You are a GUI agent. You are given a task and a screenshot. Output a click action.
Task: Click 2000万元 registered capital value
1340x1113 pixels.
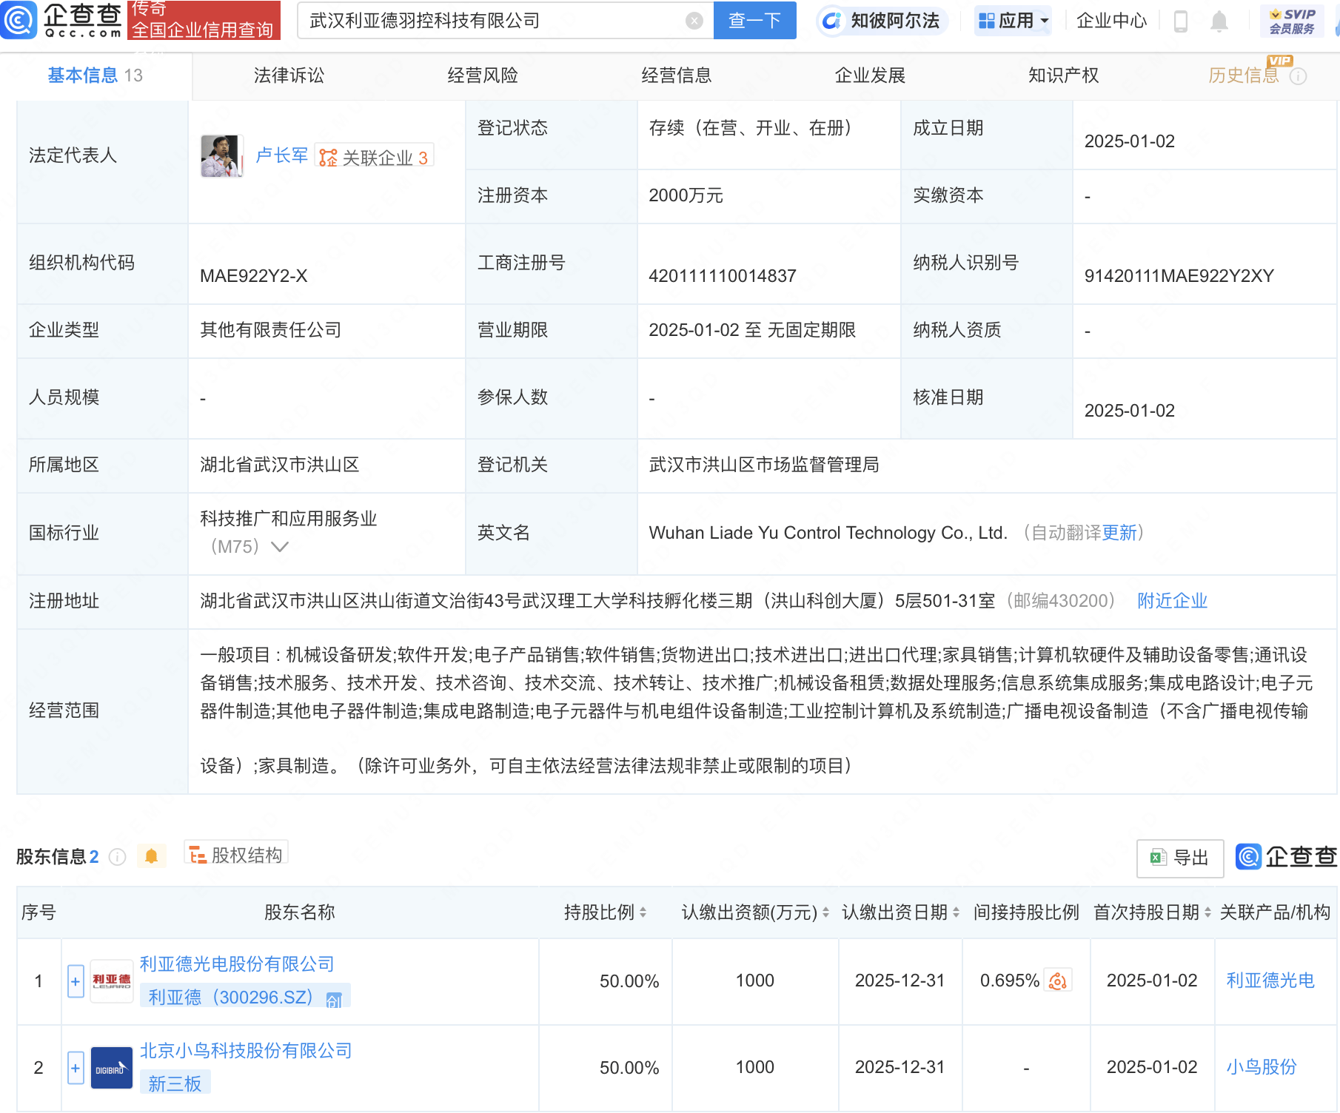[686, 195]
